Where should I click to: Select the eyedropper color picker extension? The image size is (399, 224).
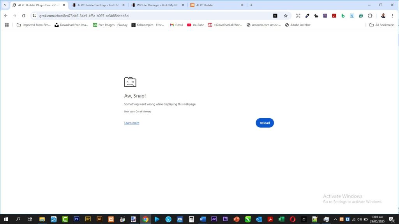pyautogui.click(x=307, y=16)
